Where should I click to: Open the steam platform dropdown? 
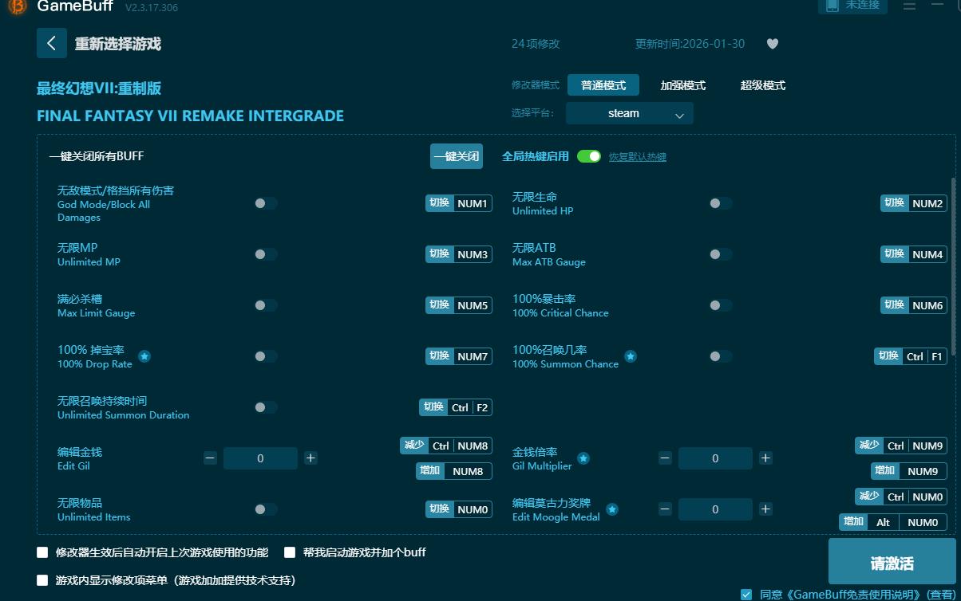630,113
